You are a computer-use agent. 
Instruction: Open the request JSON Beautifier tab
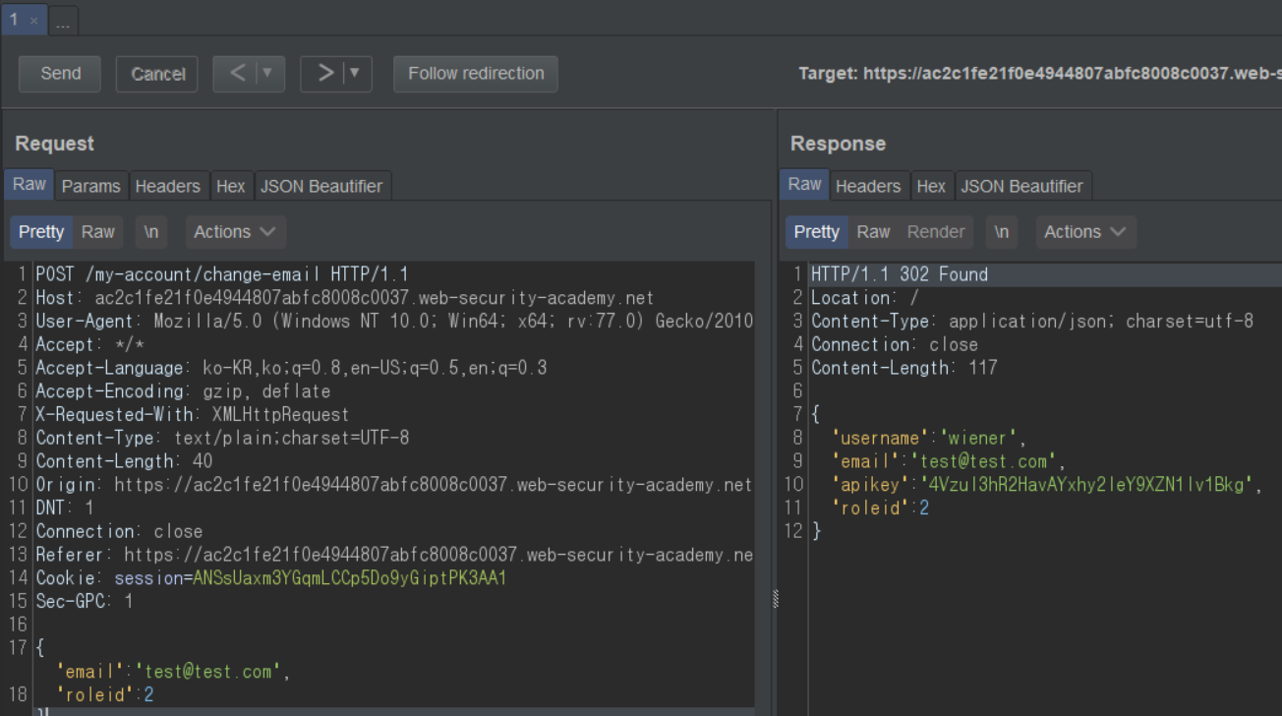(322, 186)
